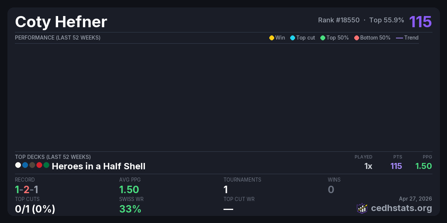
Task: Click the black mana color dot
Action: [x=32, y=165]
